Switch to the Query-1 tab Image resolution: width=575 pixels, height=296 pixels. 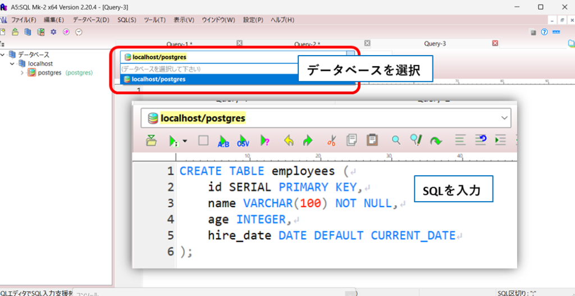[x=180, y=44]
